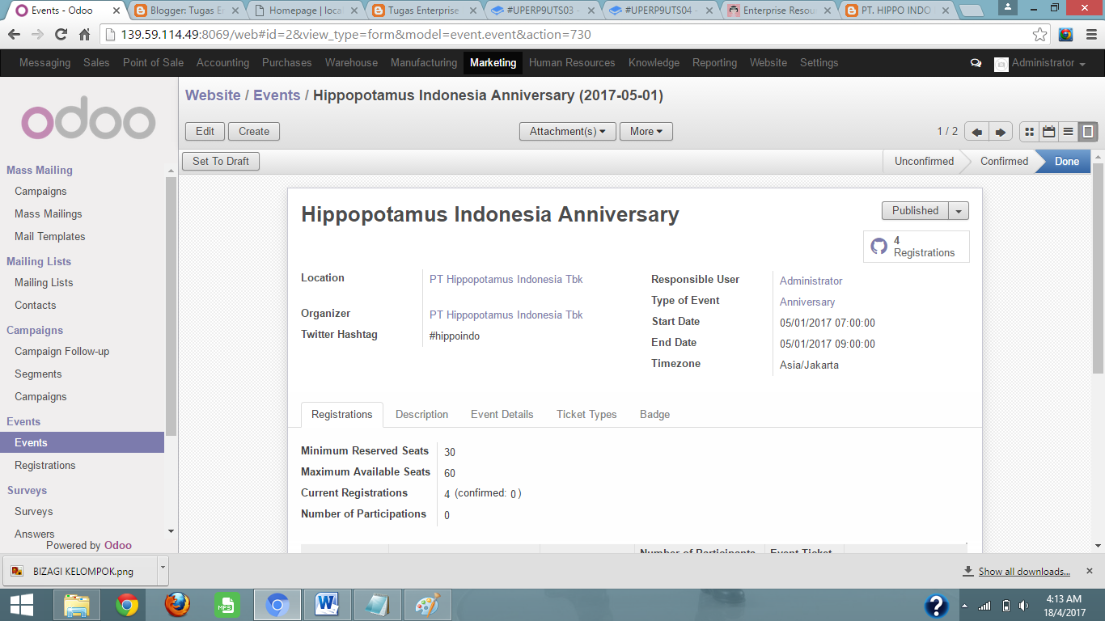Open the Settings menu

(x=819, y=63)
